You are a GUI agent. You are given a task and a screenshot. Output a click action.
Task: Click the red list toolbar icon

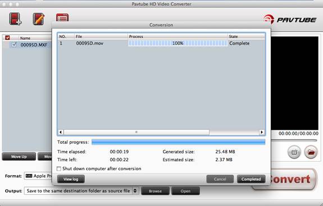pyautogui.click(x=62, y=18)
